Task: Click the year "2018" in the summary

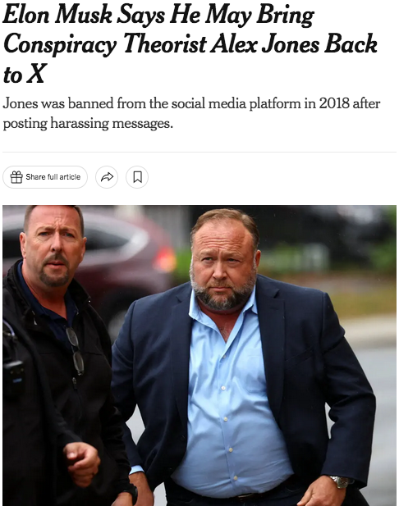Action: click(334, 103)
